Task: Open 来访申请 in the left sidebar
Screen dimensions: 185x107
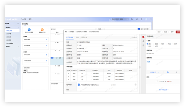Action: pos(9,34)
